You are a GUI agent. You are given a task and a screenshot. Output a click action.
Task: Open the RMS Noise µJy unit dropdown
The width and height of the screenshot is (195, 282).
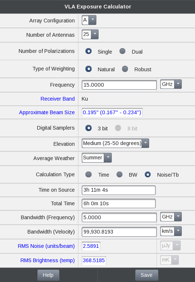170,246
